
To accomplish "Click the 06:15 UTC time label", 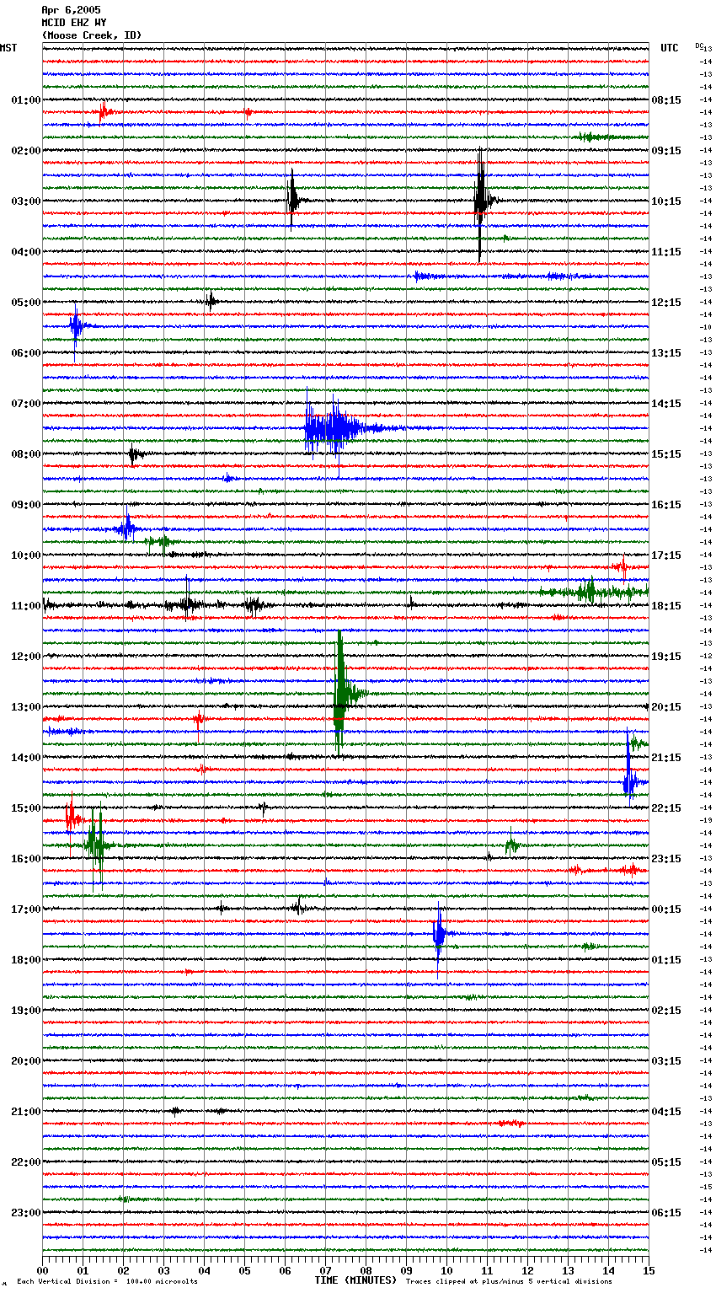I will pos(666,1213).
